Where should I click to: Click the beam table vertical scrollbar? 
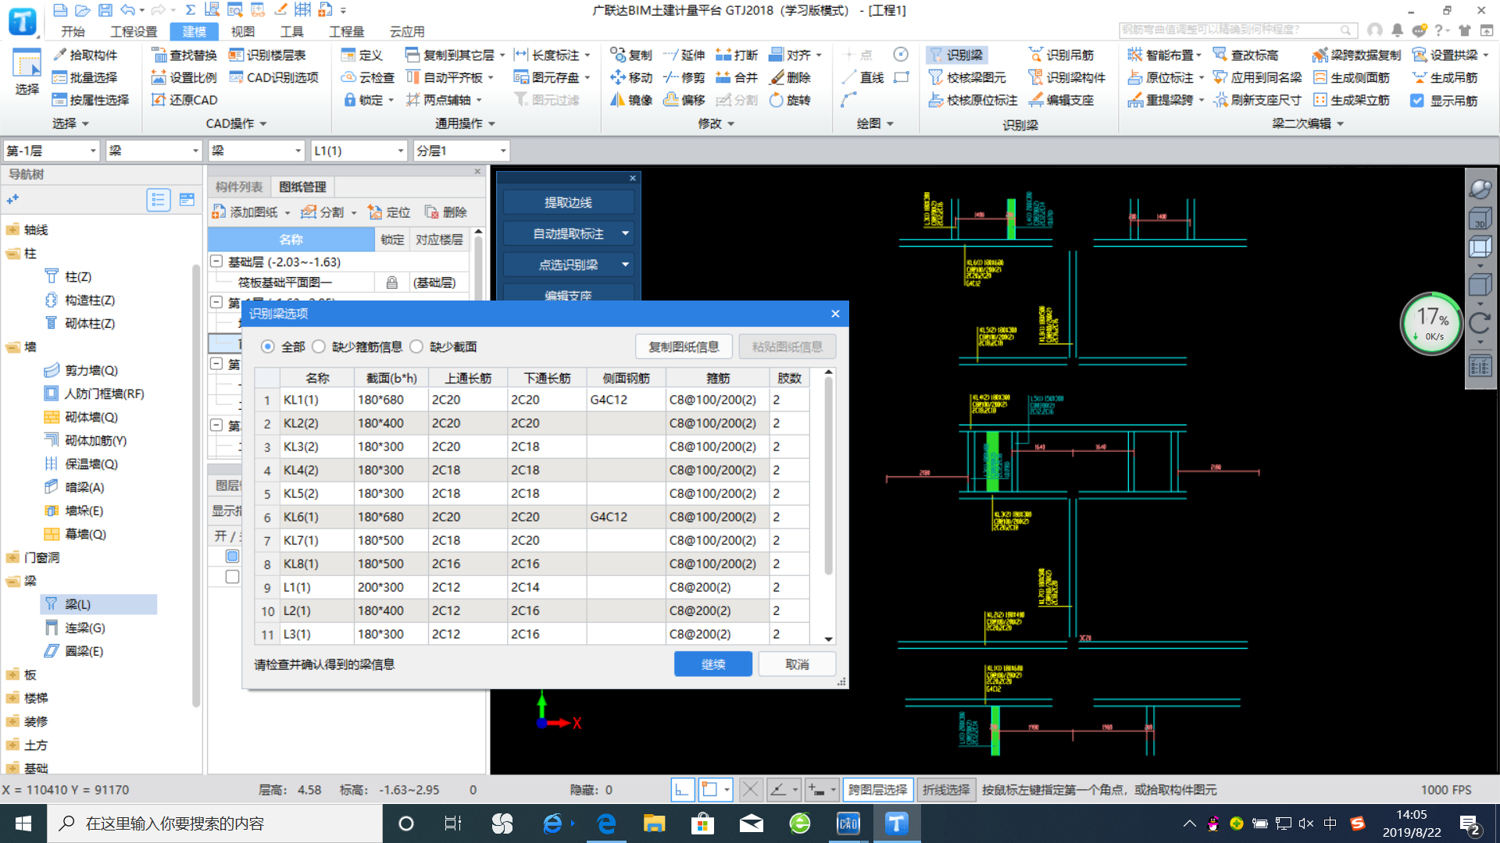(x=828, y=478)
